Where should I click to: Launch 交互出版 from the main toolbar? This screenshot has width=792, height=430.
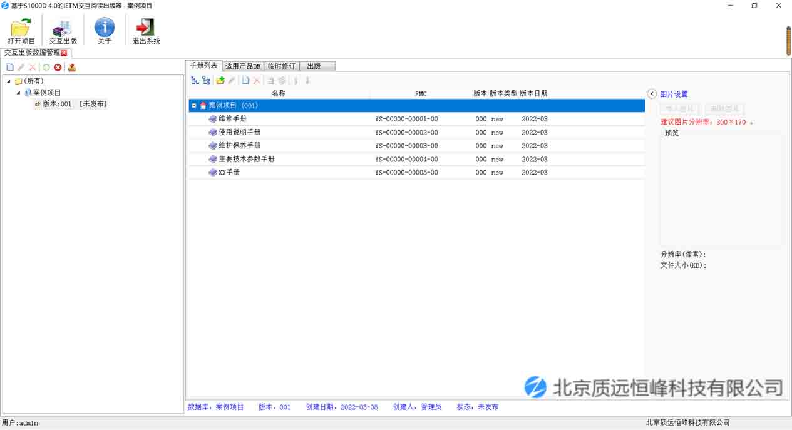63,31
